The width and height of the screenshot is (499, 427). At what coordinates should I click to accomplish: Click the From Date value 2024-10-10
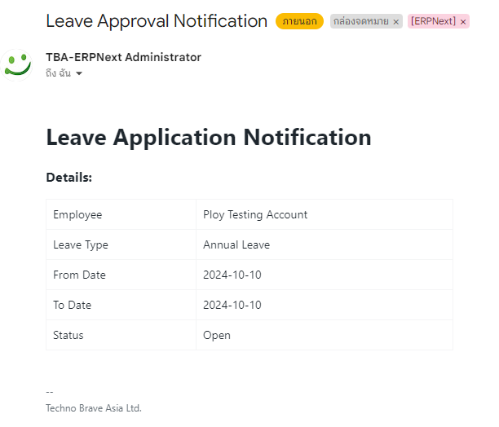click(232, 275)
